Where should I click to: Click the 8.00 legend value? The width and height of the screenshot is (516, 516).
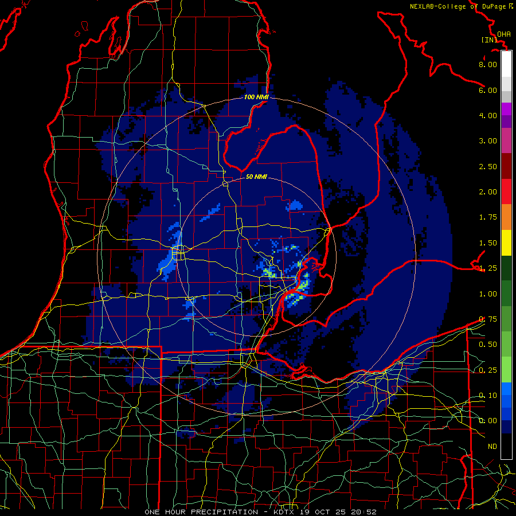pyautogui.click(x=488, y=64)
